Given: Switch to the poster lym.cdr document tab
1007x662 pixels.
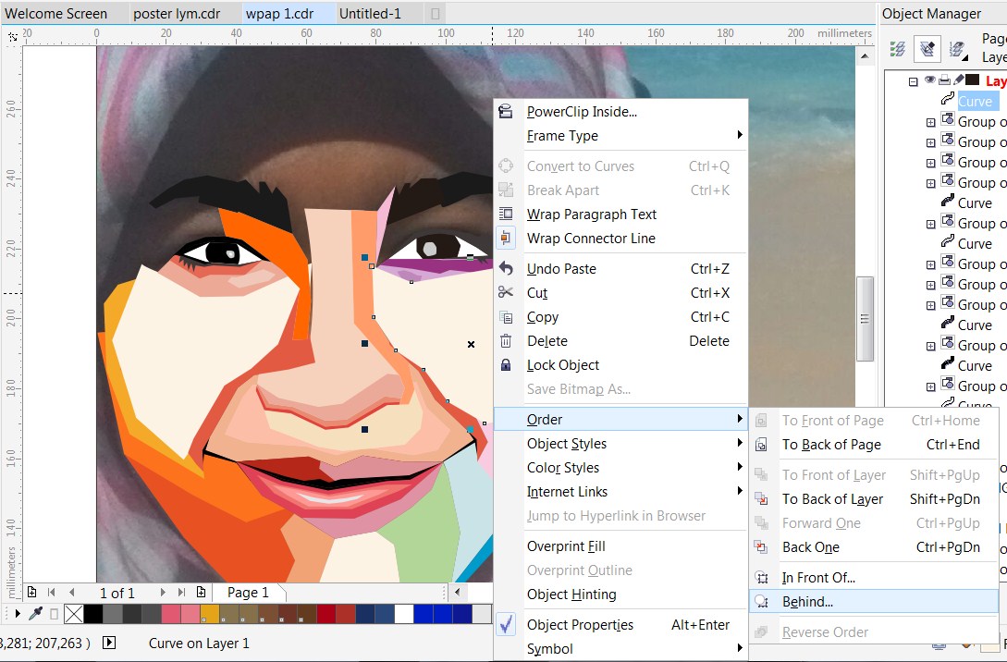Looking at the screenshot, I should tap(176, 13).
